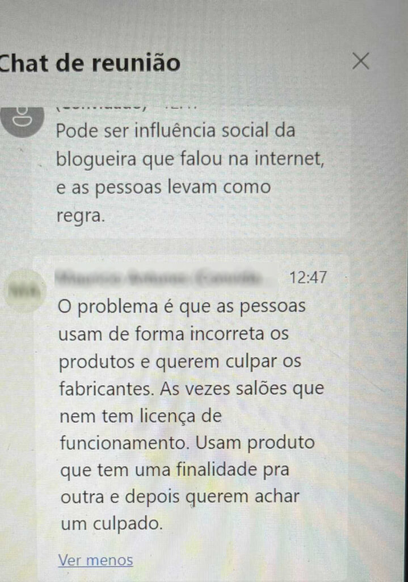Select the 'Chat de reunião' panel title
The height and width of the screenshot is (582, 408).
tap(89, 63)
